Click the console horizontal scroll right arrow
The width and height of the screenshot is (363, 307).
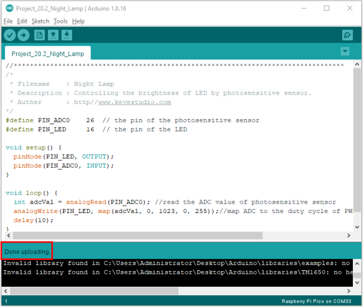pyautogui.click(x=348, y=291)
